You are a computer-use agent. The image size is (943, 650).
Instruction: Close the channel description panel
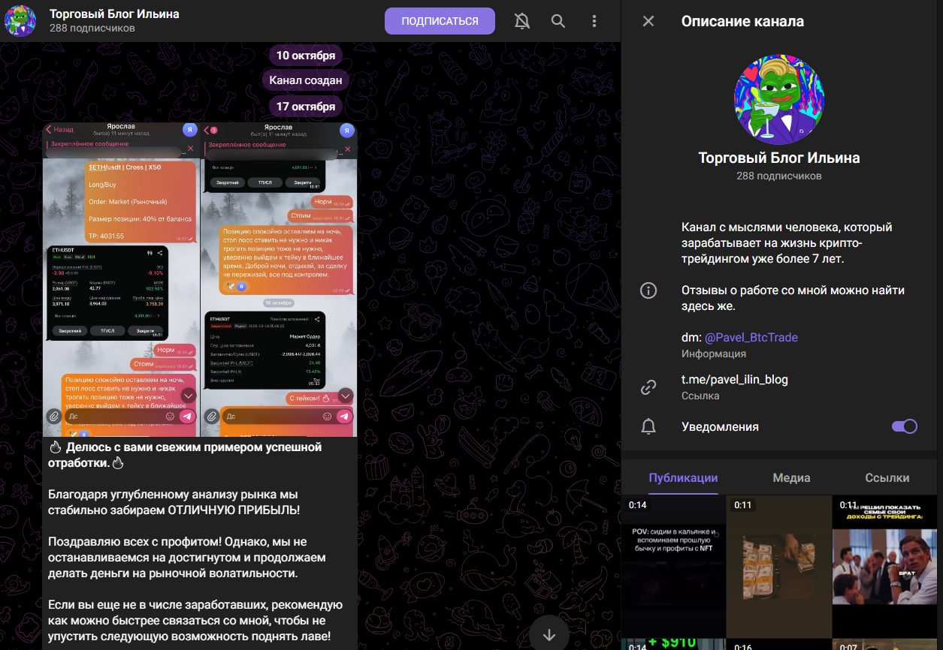click(648, 21)
